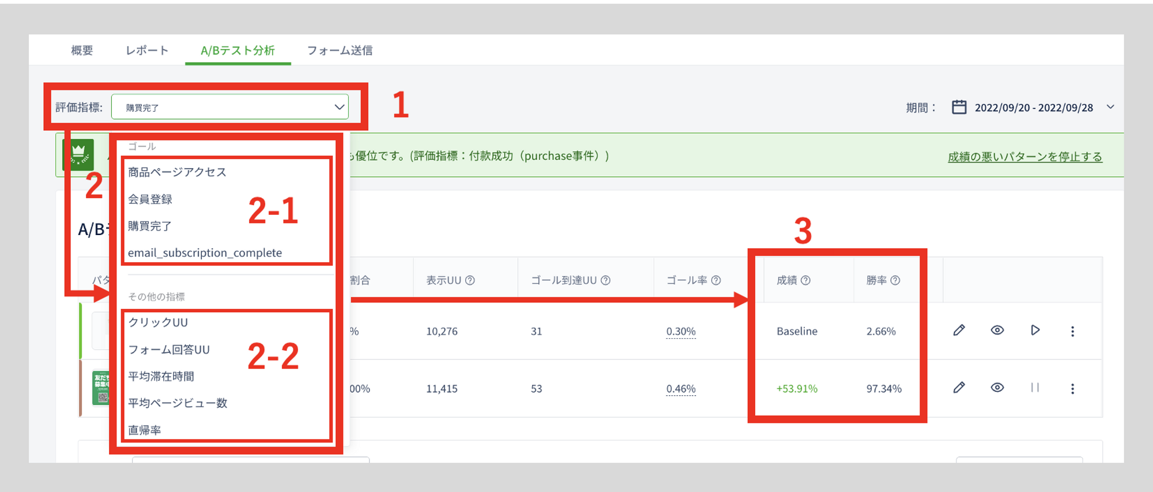
Task: Choose 平均滞在時間 in the metrics list
Action: tap(161, 376)
